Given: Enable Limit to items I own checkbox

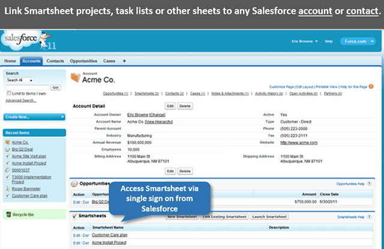Looking at the screenshot, I should (8, 94).
